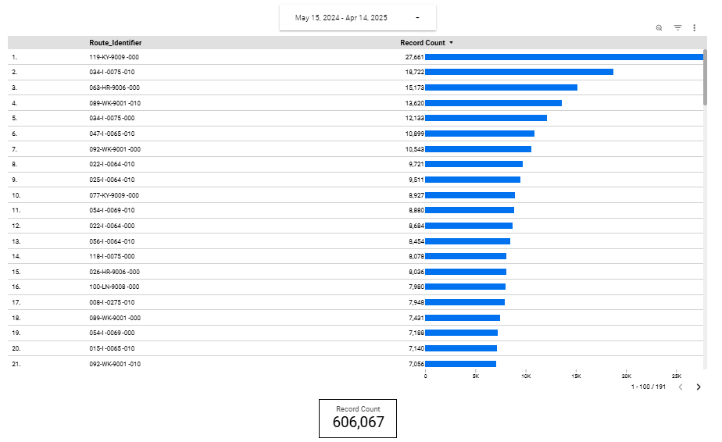Click the record count value 13,620

[x=414, y=103]
